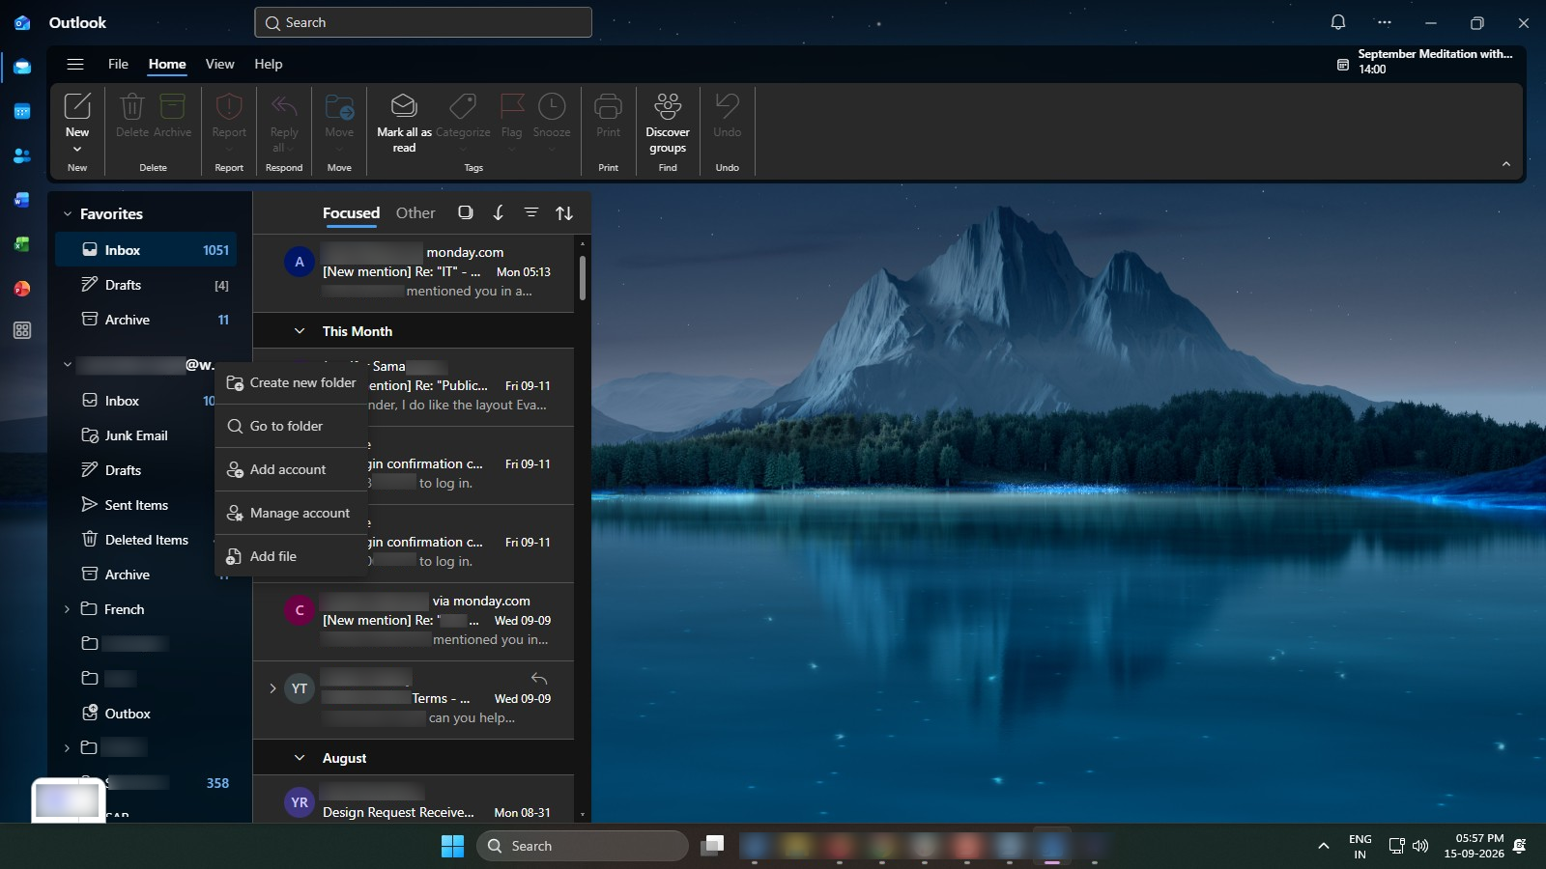
Task: Open the notifications bell icon
Action: click(1338, 22)
